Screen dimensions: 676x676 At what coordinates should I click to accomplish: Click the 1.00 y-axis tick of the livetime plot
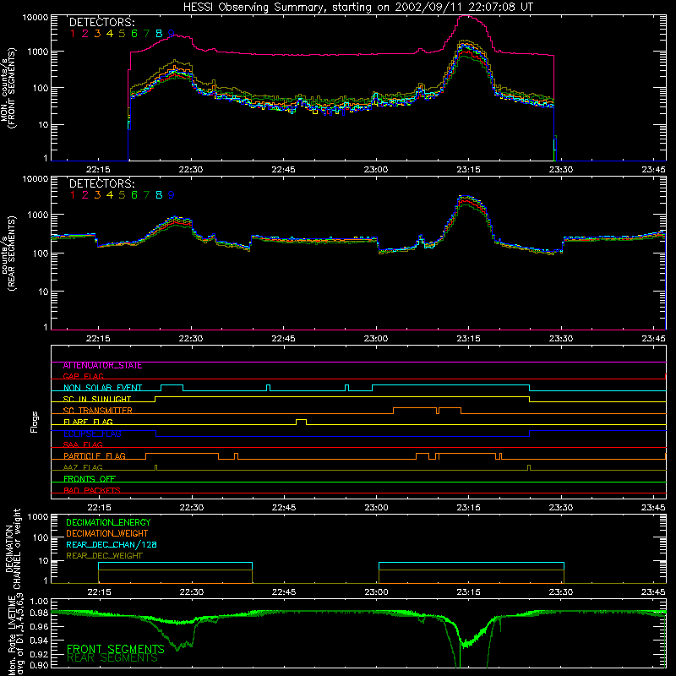(39, 601)
